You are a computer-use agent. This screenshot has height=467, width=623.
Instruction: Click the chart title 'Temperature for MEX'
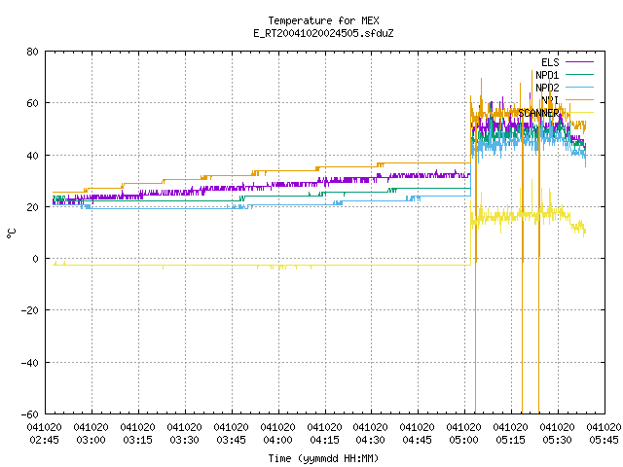click(x=323, y=20)
